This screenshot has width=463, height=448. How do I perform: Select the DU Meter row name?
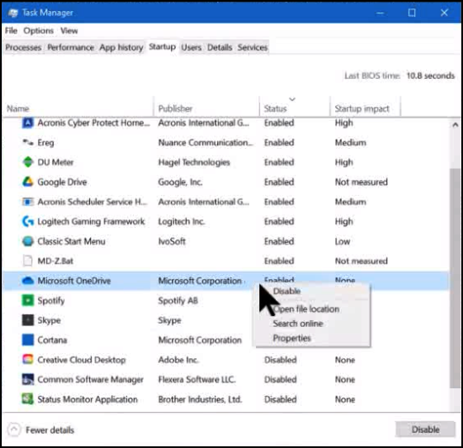[56, 162]
